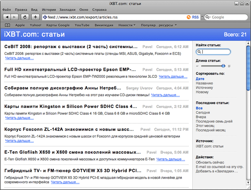
Task: Sort articles by Источнику
Action: coord(205,87)
